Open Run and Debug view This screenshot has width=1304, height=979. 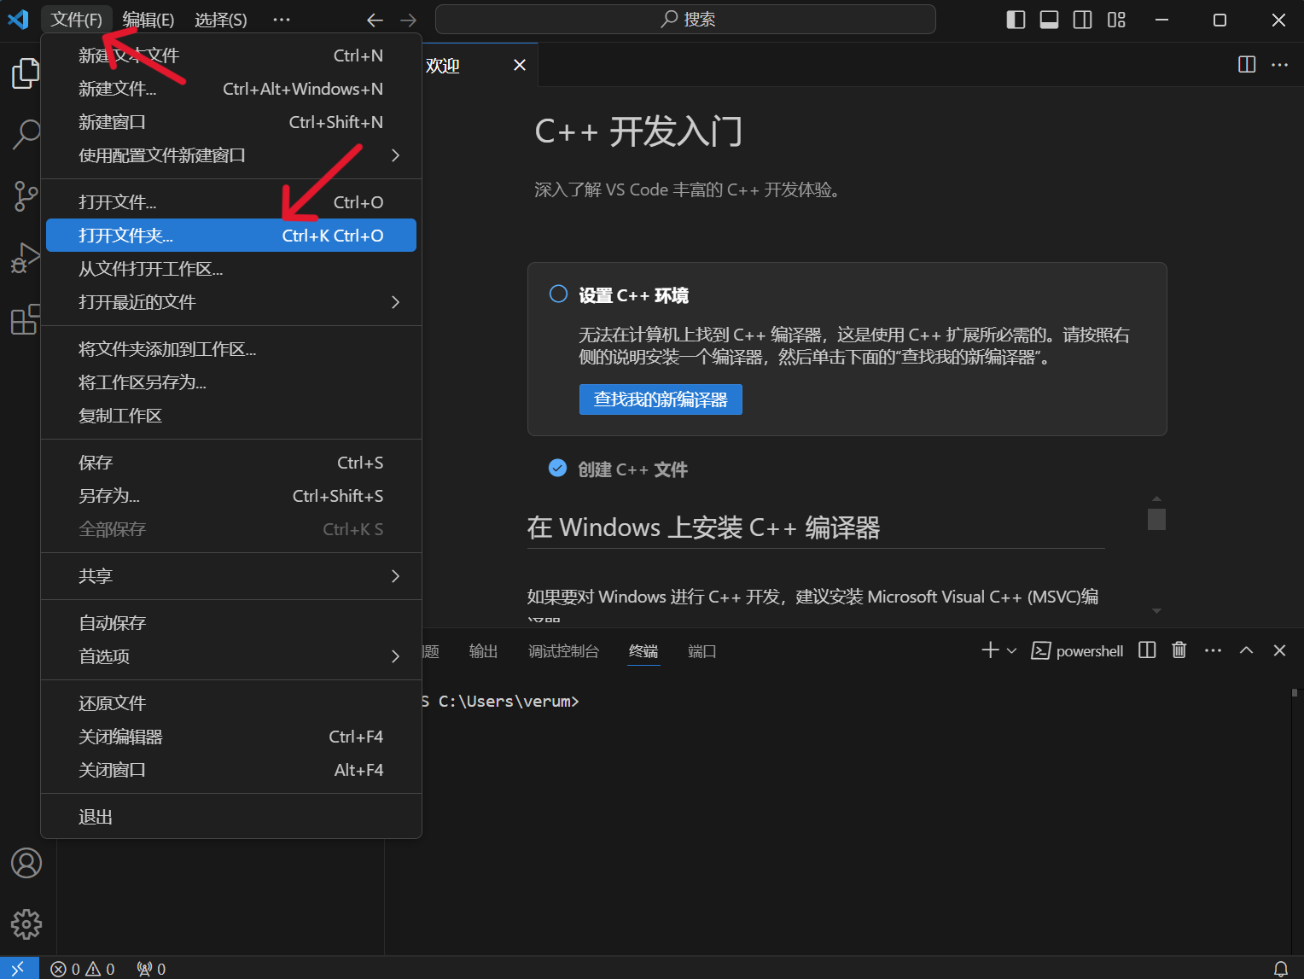(26, 258)
